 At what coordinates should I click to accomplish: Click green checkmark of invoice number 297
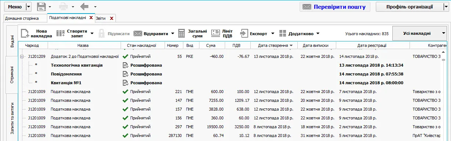[x=125, y=127]
